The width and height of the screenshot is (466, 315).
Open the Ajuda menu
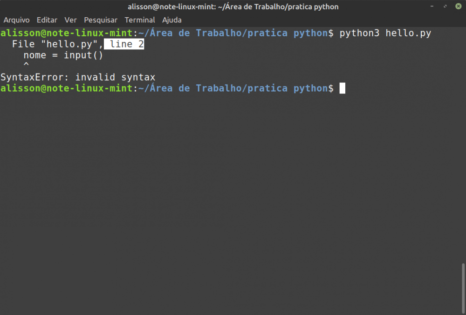(x=172, y=20)
